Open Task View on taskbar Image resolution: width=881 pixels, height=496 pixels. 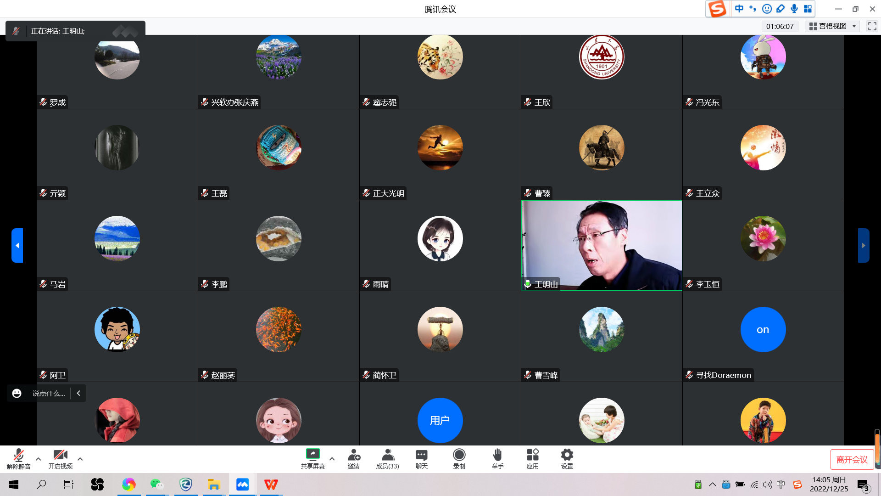pyautogui.click(x=69, y=485)
